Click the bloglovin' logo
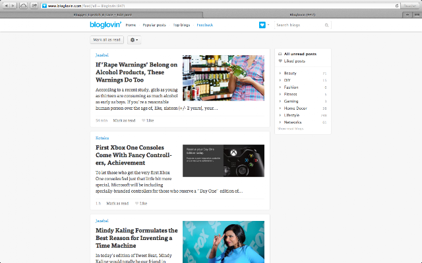This screenshot has height=263, width=422. coord(105,25)
